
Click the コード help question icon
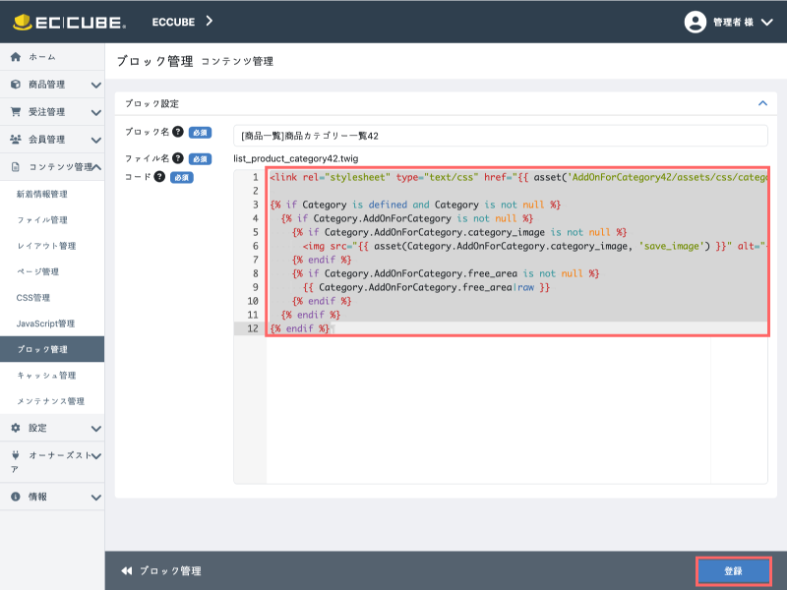coord(159,177)
